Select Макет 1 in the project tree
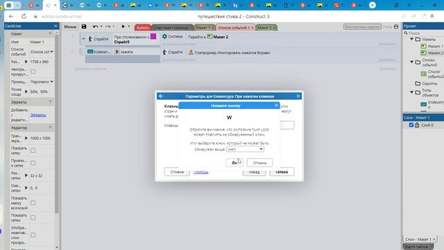This screenshot has height=250, width=444. (x=435, y=47)
